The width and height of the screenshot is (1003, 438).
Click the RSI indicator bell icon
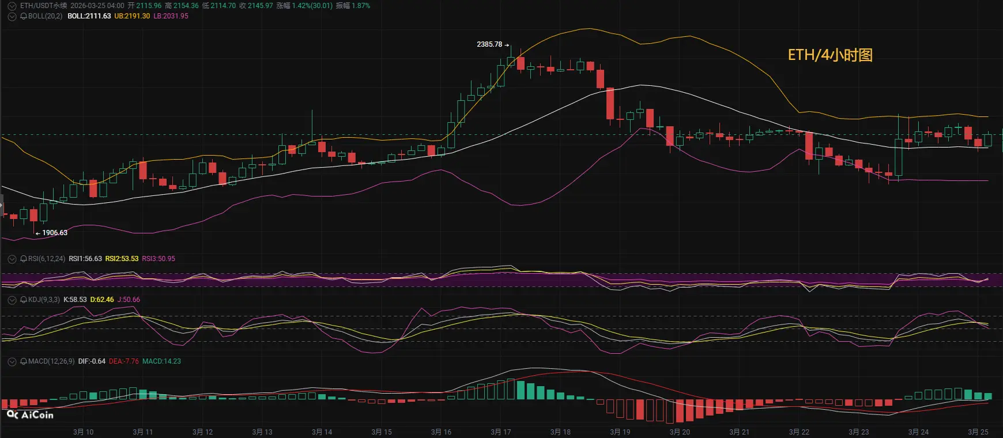(24, 259)
